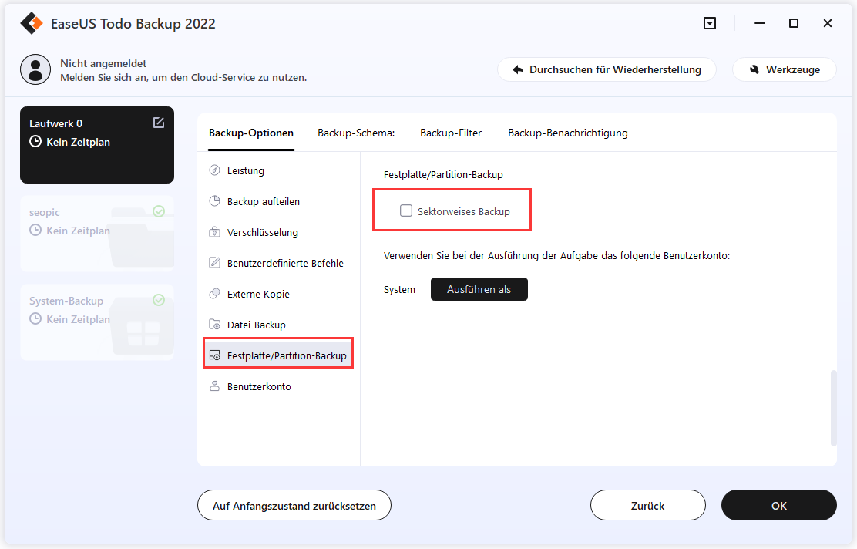Click the Ausführen als button

click(479, 289)
